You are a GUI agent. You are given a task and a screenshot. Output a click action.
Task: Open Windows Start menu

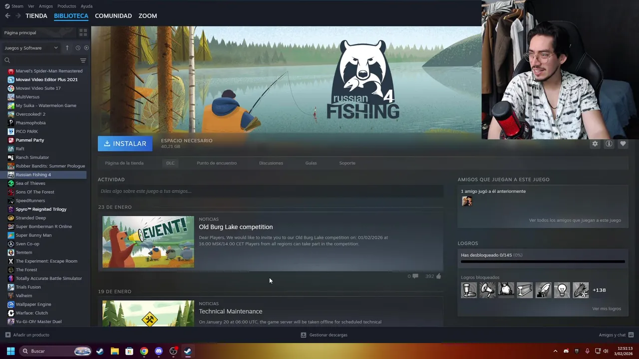tap(10, 351)
